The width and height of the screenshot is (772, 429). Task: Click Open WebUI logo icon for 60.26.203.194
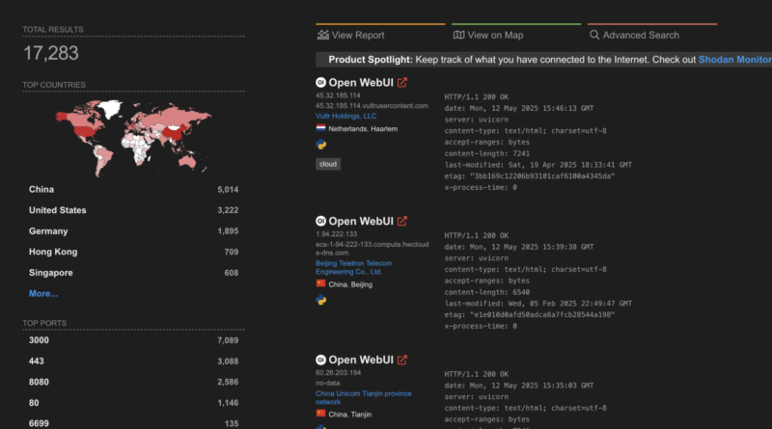point(321,361)
